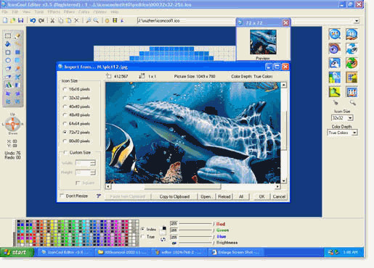Expand the file path combo box arrow
This screenshot has width=374, height=268.
[x=357, y=21]
